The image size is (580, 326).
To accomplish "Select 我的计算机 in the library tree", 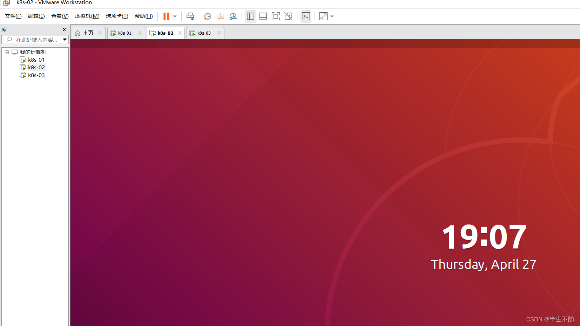I will click(33, 52).
